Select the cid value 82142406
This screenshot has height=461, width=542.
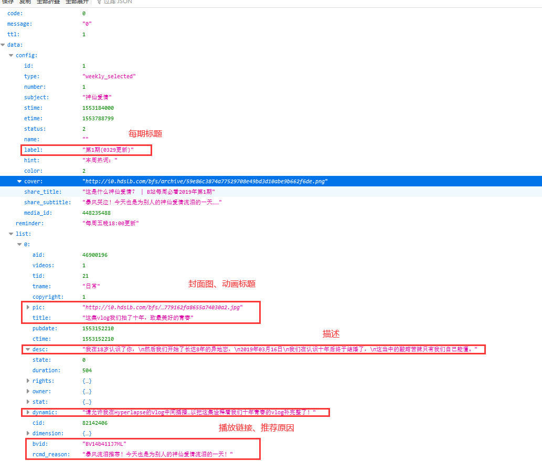tap(95, 423)
